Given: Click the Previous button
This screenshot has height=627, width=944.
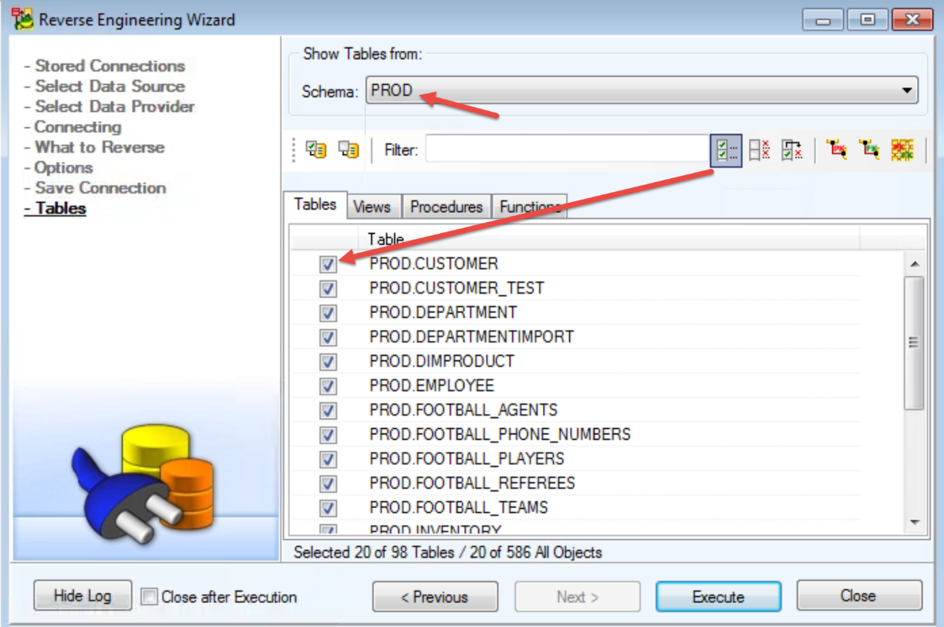Looking at the screenshot, I should coord(435,597).
